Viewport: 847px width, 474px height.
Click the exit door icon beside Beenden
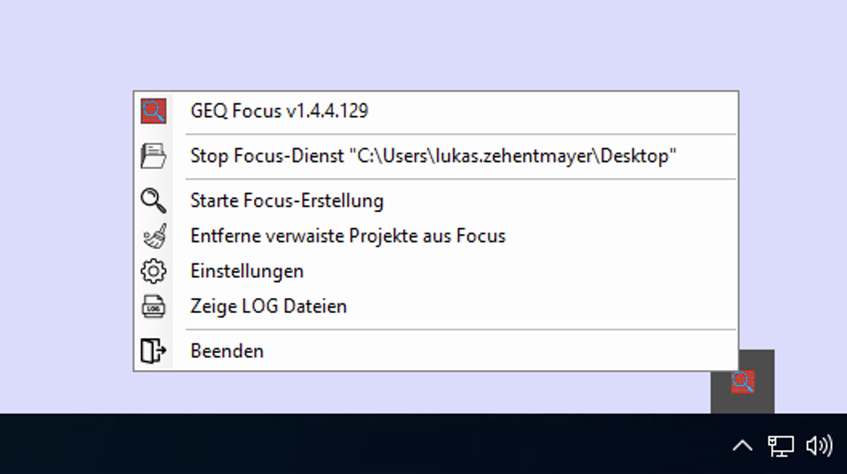pos(154,351)
